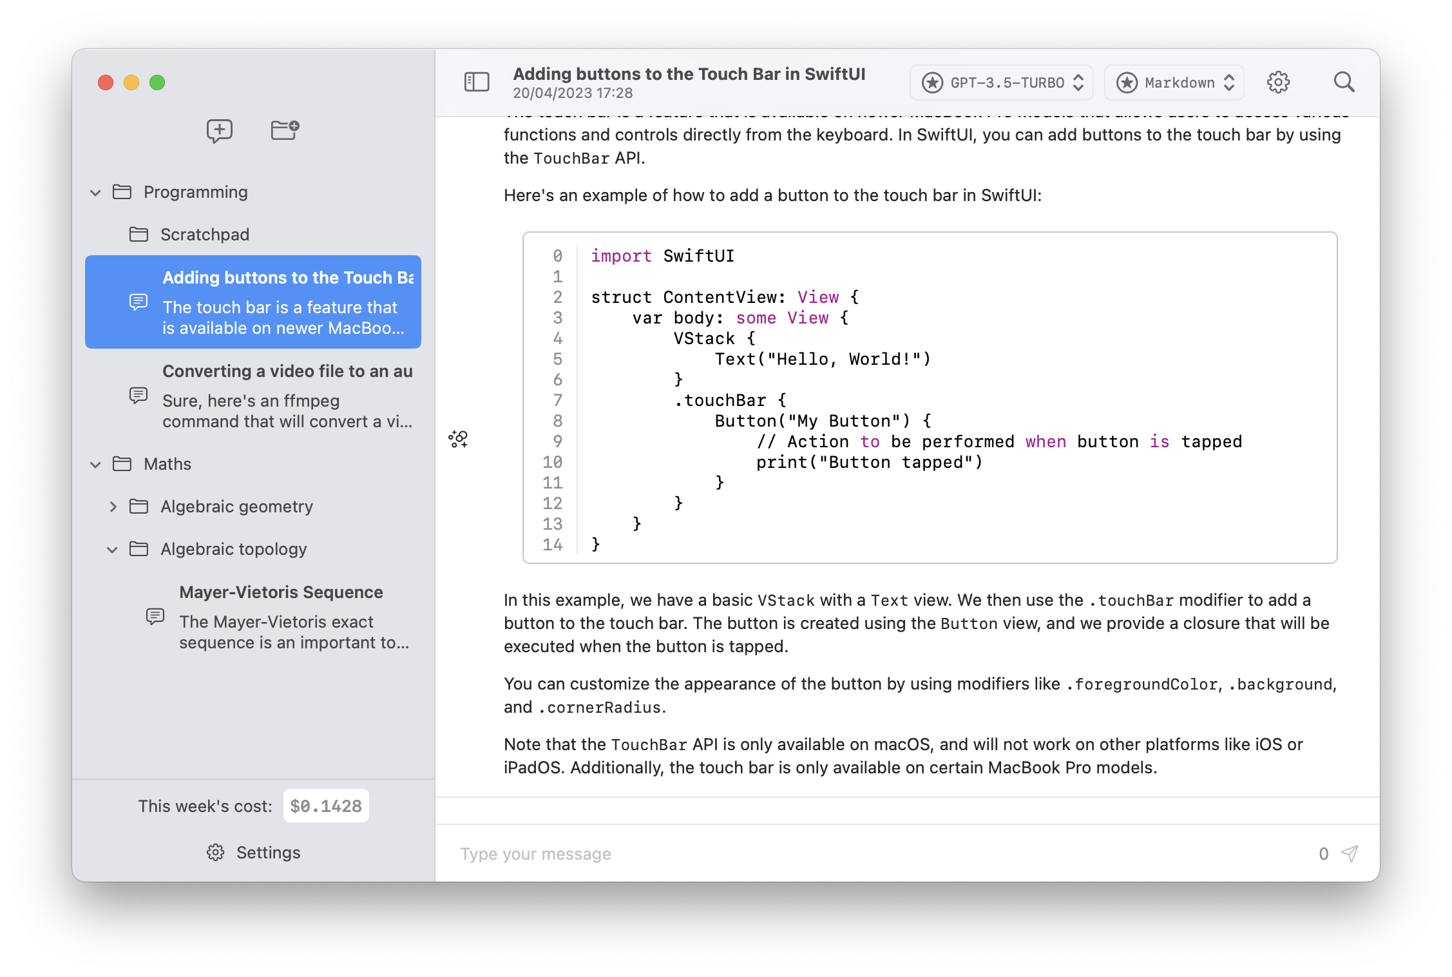Viewport: 1452px width, 977px height.
Task: Send the message with the paper plane icon
Action: coord(1350,853)
